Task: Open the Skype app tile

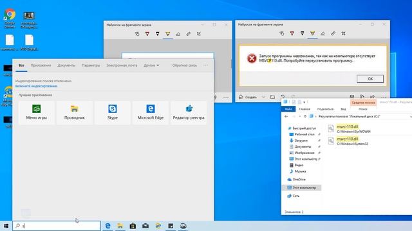Action: coord(113,113)
